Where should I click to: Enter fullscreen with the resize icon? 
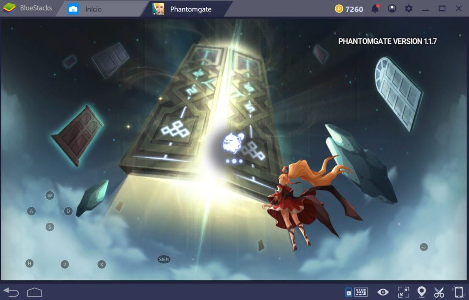[x=404, y=292]
